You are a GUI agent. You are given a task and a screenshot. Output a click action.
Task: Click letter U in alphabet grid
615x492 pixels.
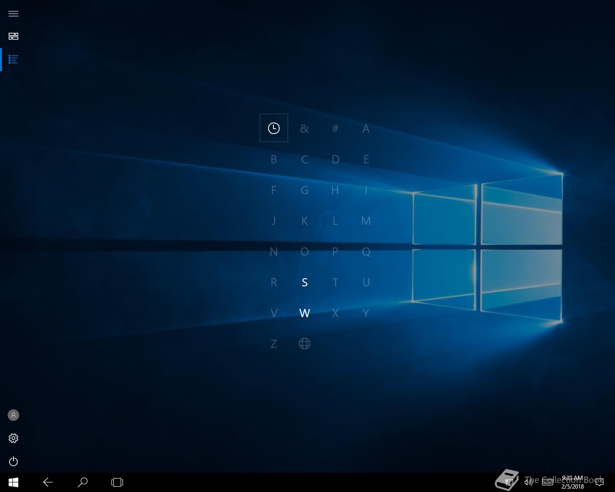click(x=366, y=283)
